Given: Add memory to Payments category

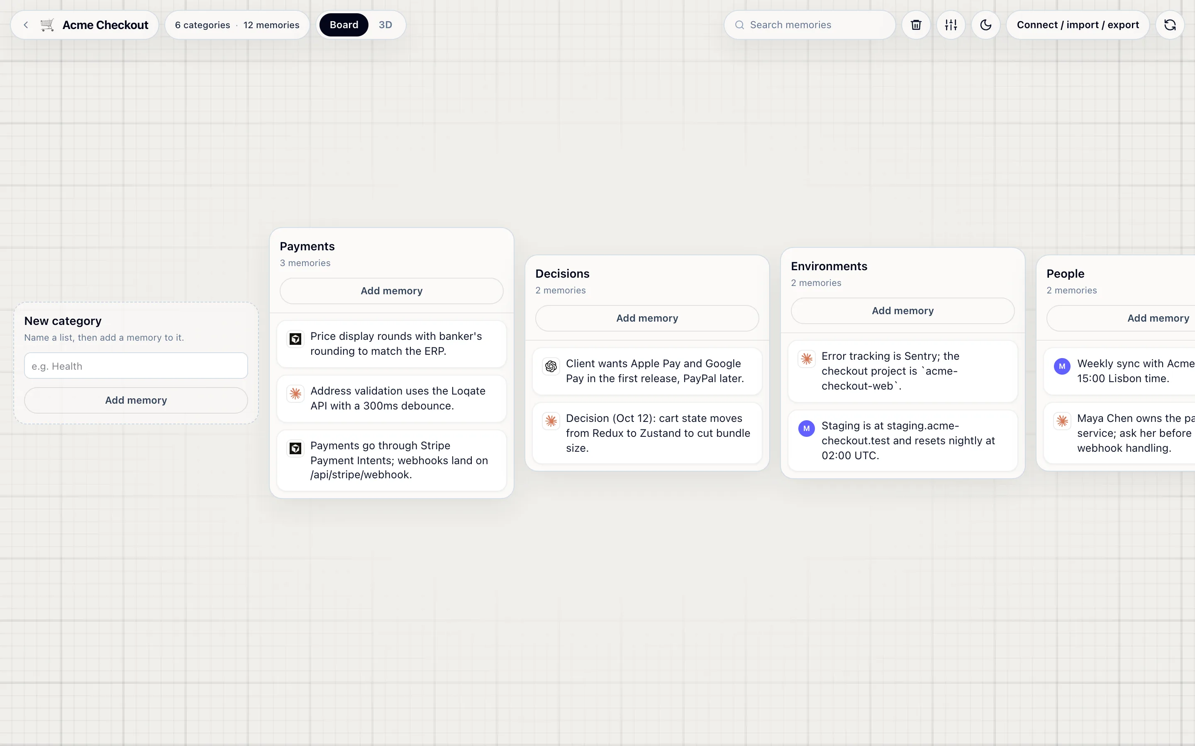Looking at the screenshot, I should click(x=392, y=291).
